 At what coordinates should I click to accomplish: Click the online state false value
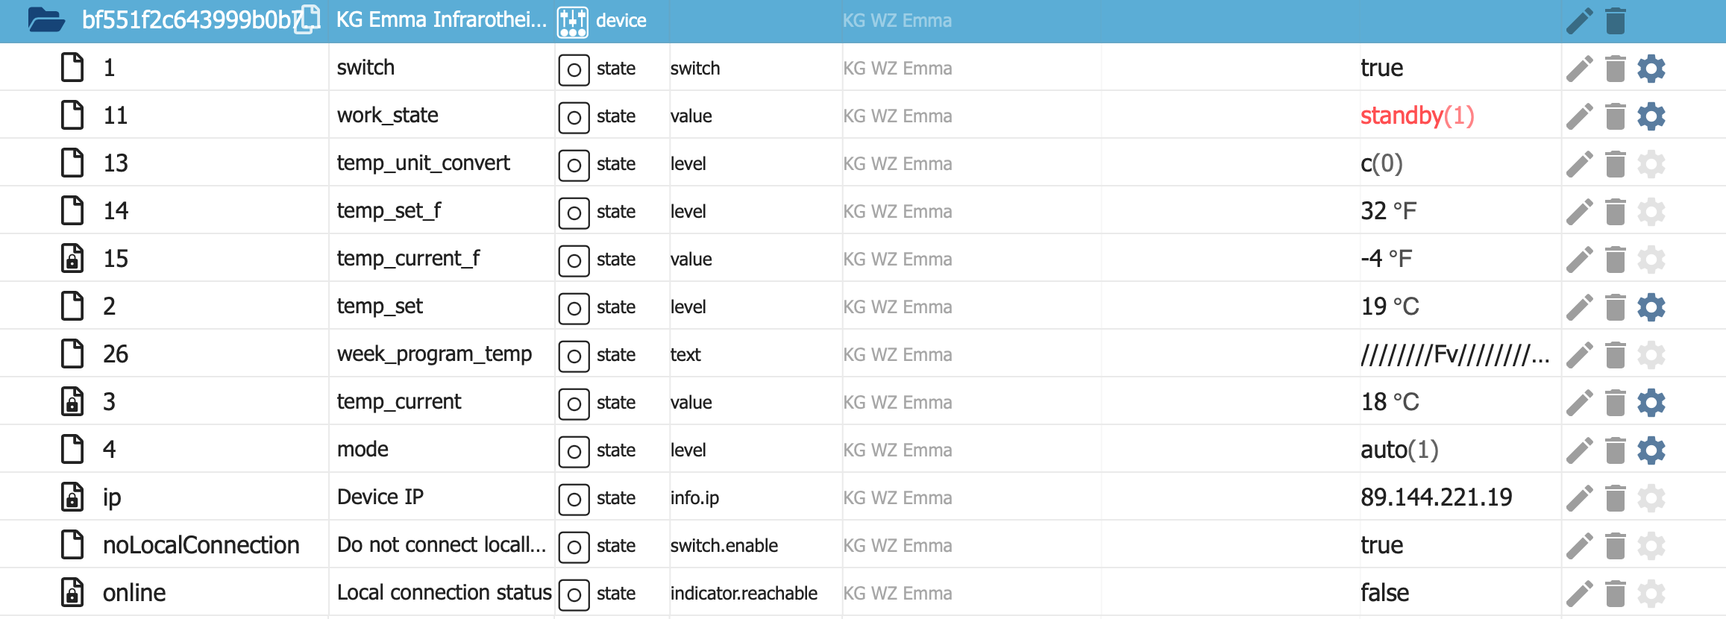(x=1384, y=594)
